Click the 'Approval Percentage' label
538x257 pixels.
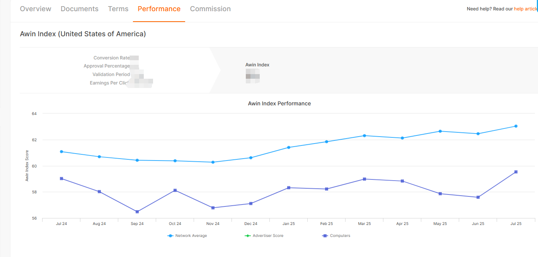tap(107, 66)
